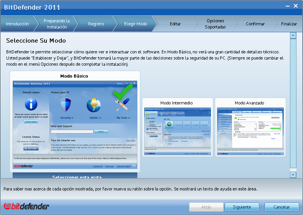
Task: Go to the Preparando la Instalación step
Action: click(57, 24)
